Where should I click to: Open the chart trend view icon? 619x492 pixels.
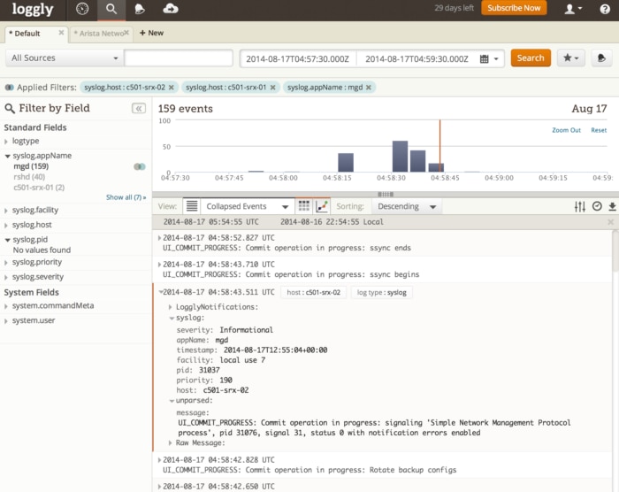[322, 206]
